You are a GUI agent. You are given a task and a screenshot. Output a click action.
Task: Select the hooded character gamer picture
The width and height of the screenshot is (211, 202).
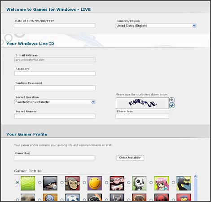50,183
